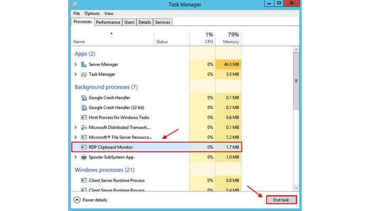
Task: Switch to the Users tab
Action: pyautogui.click(x=129, y=22)
